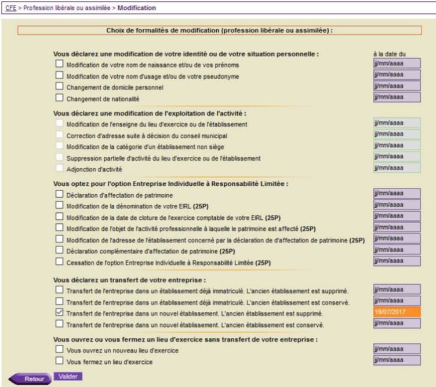Image resolution: width=436 pixels, height=387 pixels.
Task: Check 'Cessation de l'option Entreprise Individuelle' box
Action: (59, 261)
